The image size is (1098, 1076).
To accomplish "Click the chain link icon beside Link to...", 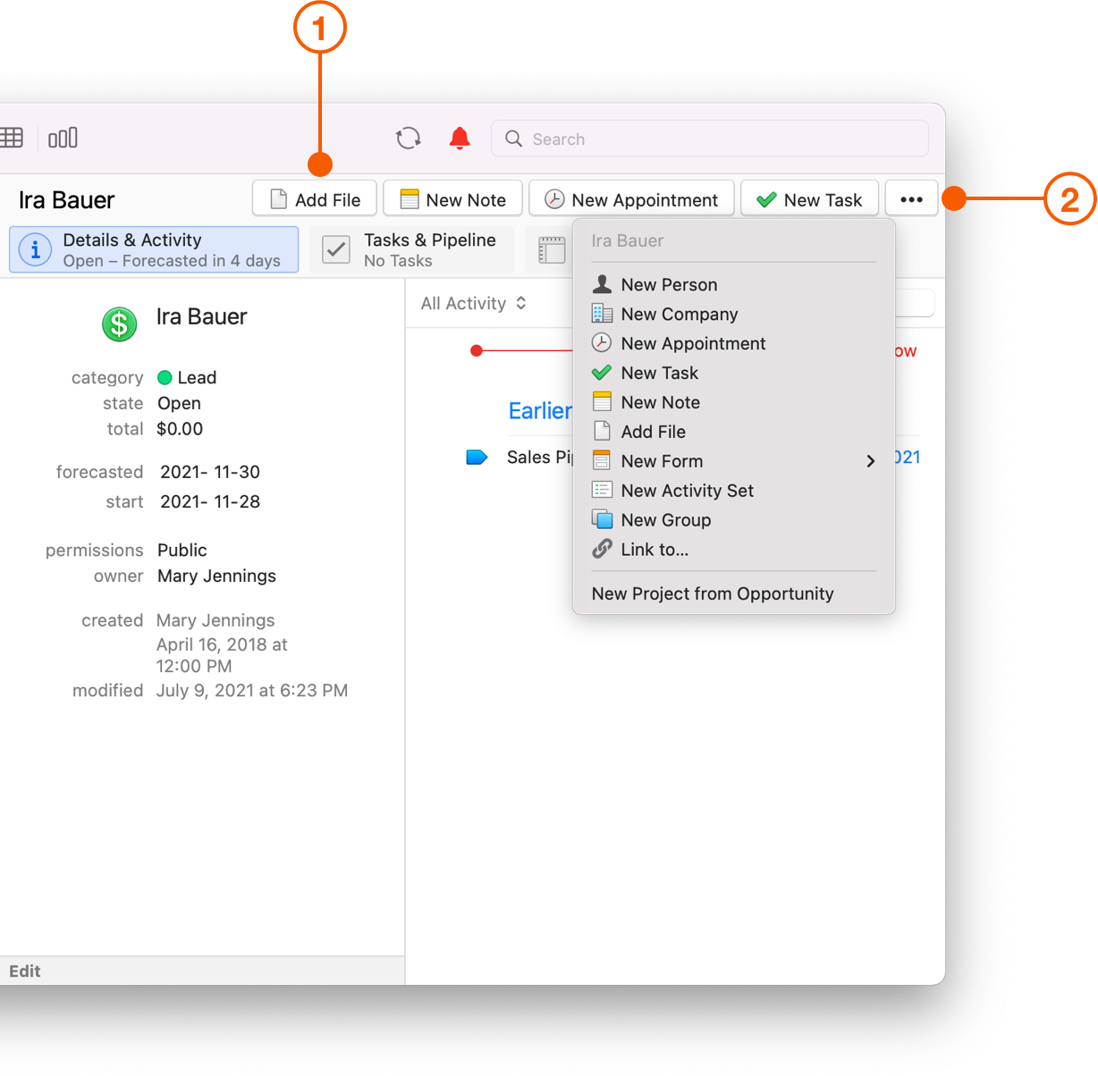I will (x=602, y=548).
